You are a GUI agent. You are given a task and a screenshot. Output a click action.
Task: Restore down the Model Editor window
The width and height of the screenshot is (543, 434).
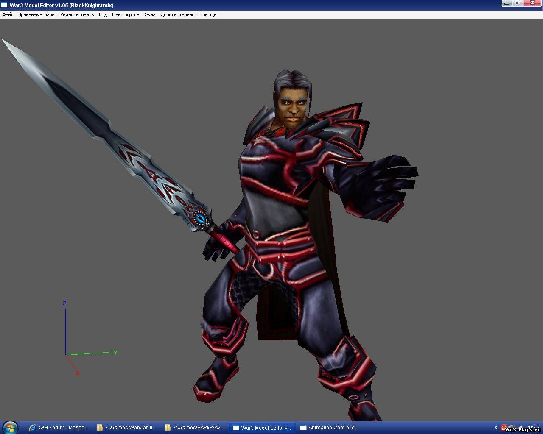518,3
